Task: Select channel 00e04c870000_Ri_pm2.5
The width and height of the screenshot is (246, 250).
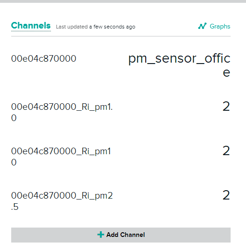Action: click(62, 201)
